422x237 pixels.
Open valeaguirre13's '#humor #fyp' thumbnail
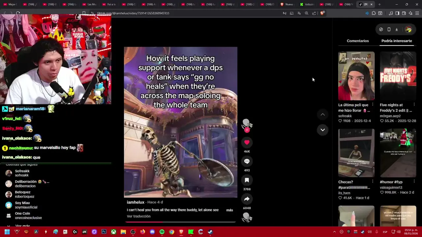point(398,153)
